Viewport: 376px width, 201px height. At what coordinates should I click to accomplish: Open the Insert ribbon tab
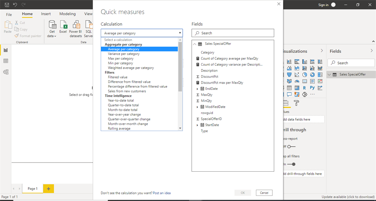(x=46, y=14)
